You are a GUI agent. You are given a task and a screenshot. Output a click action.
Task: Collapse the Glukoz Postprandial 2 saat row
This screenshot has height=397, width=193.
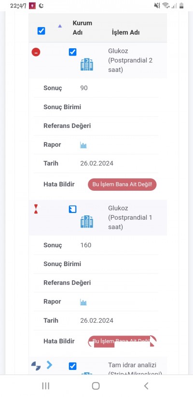click(x=36, y=52)
